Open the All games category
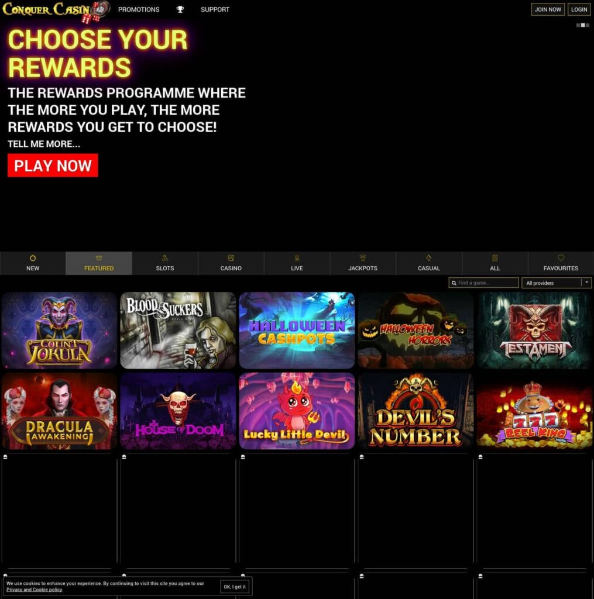The height and width of the screenshot is (599, 594). click(495, 263)
